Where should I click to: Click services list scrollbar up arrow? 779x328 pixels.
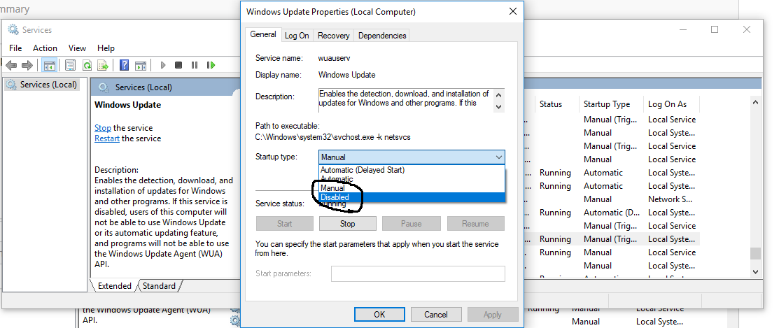(x=755, y=103)
